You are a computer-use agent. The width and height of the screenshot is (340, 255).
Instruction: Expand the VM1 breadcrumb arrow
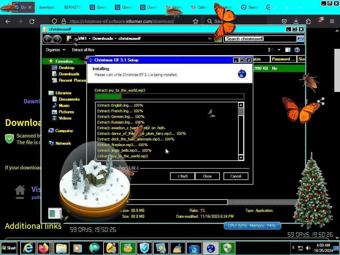coord(89,39)
